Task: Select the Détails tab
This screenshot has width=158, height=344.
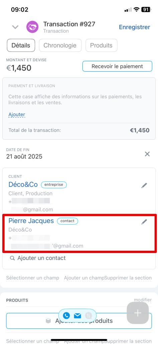Action: coord(21,45)
